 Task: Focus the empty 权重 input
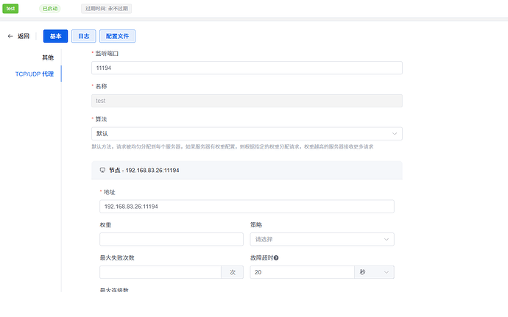pyautogui.click(x=171, y=239)
